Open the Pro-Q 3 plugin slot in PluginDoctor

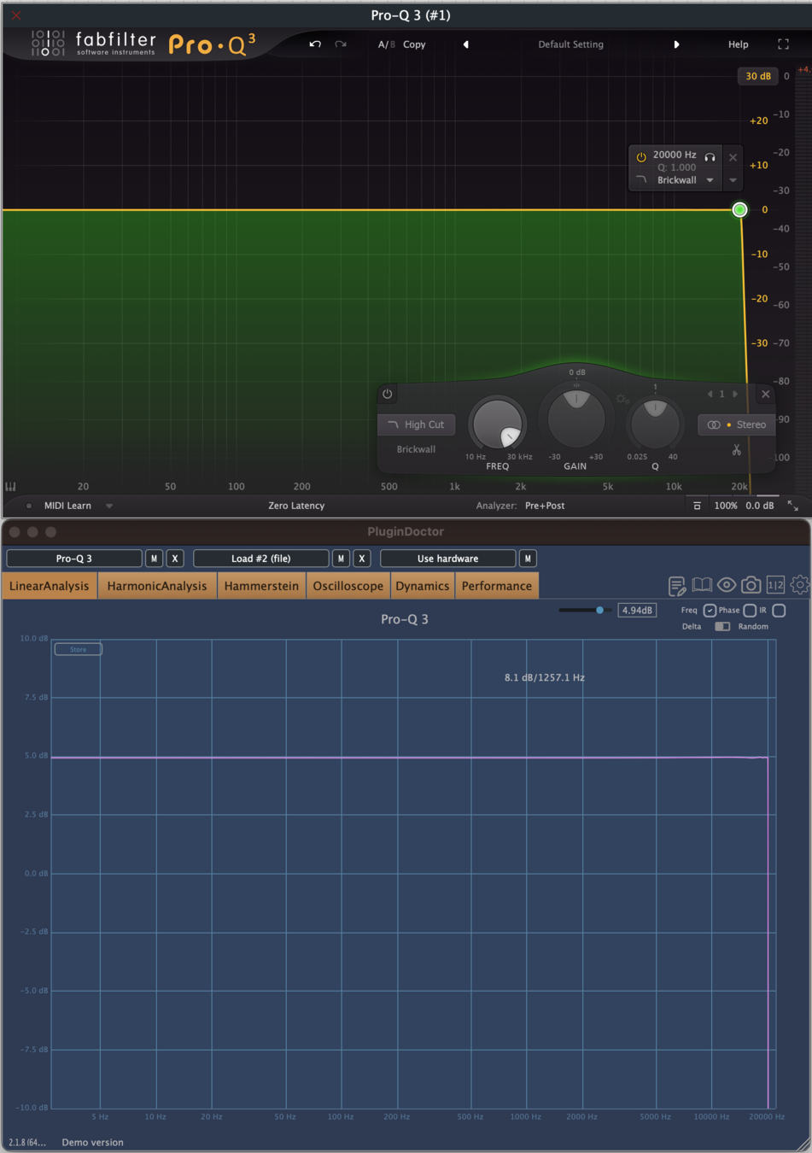pos(74,559)
